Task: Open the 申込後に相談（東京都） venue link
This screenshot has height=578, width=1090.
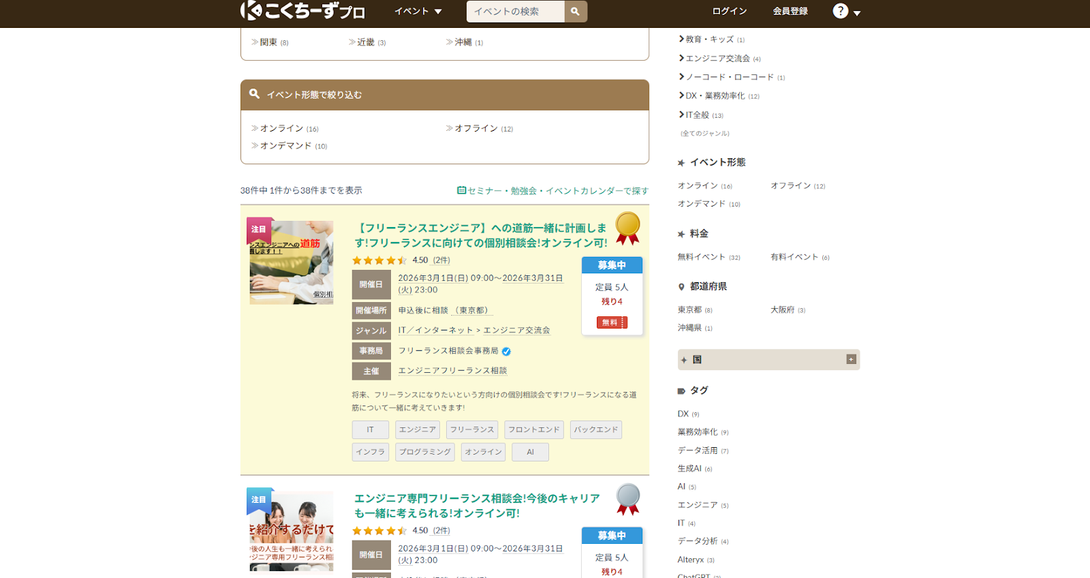Action: 445,311
